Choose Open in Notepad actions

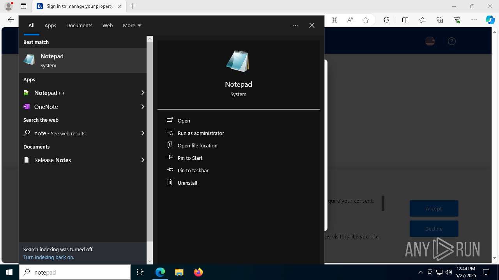click(x=184, y=121)
